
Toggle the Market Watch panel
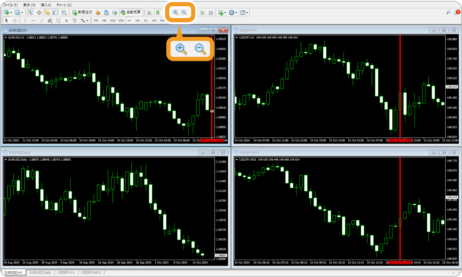pyautogui.click(x=31, y=12)
